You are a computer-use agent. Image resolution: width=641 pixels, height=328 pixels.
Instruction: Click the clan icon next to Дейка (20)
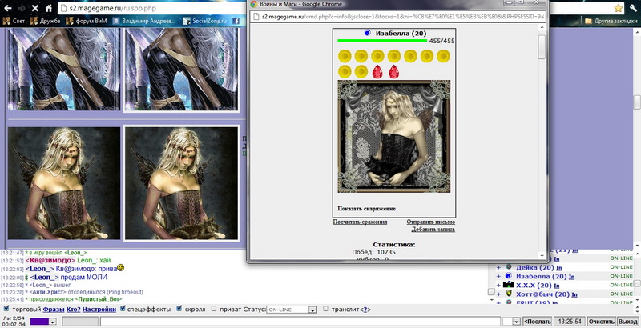[509, 267]
